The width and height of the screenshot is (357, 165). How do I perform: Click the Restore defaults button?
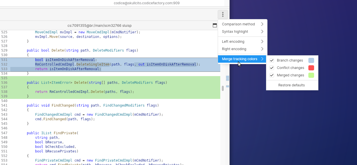click(x=292, y=85)
